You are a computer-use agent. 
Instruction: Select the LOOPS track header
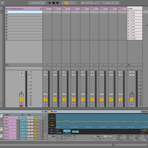coord(135,9)
